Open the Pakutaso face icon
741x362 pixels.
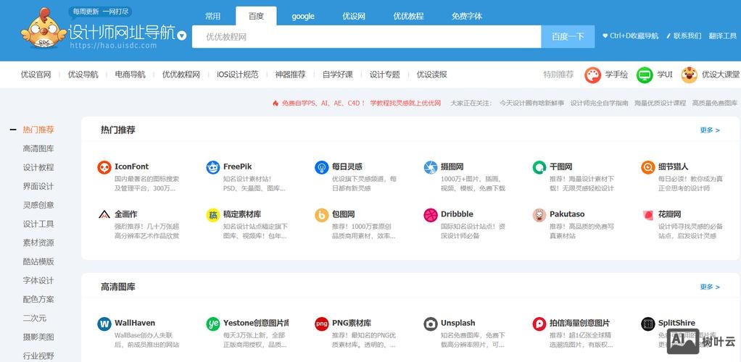(x=539, y=215)
